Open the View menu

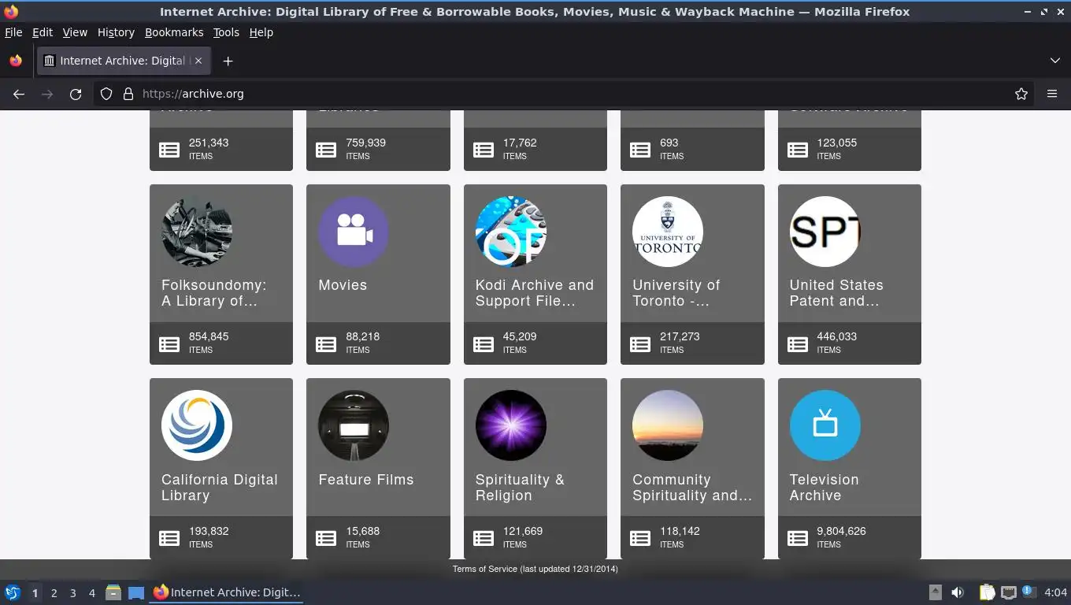coord(75,32)
